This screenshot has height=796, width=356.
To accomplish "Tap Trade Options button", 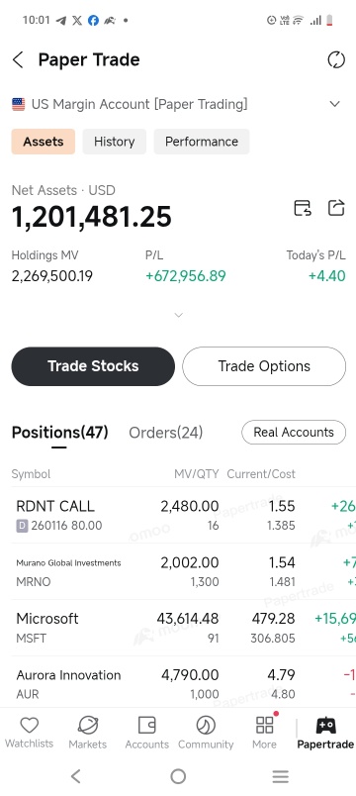I will coord(264,366).
